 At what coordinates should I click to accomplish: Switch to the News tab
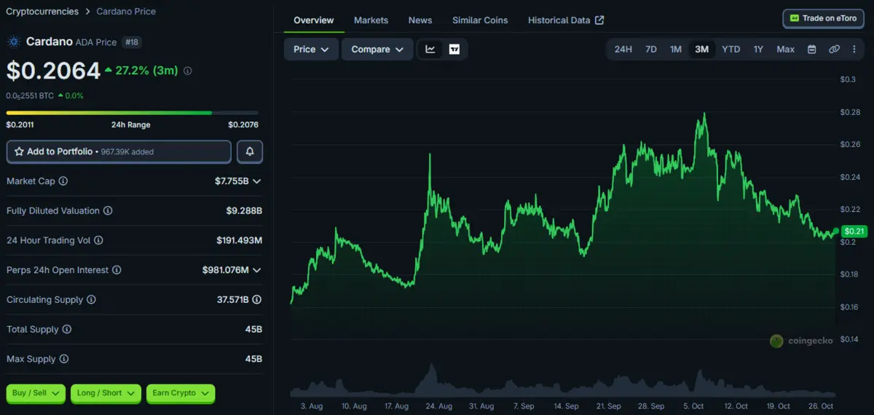[x=420, y=20]
